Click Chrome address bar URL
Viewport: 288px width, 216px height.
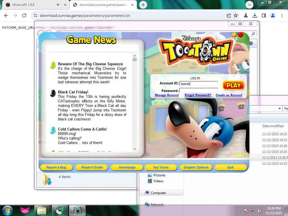pos(85,16)
